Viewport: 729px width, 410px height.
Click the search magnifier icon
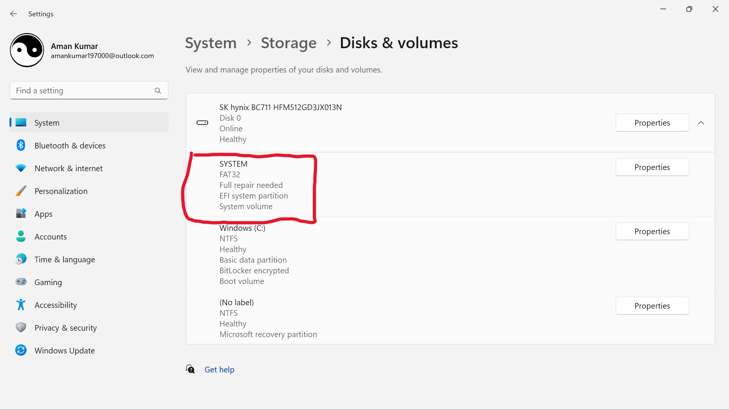(x=158, y=91)
